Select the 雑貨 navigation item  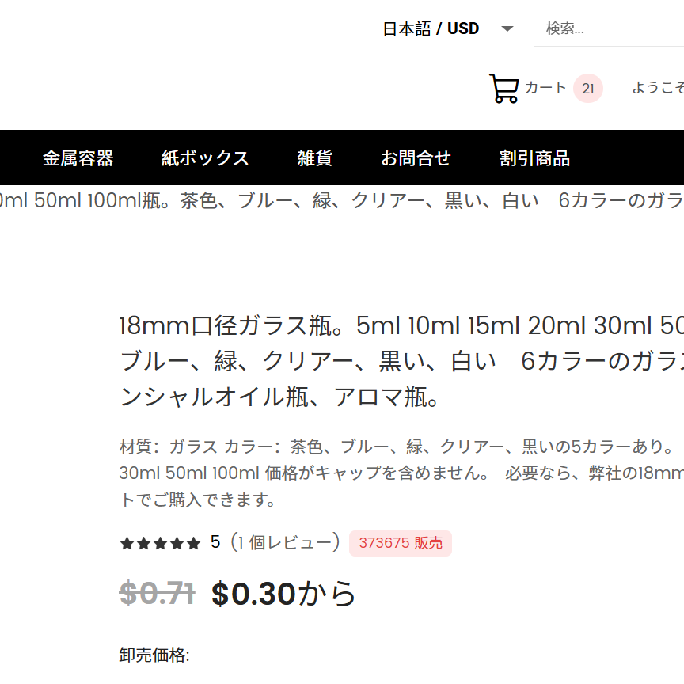tap(314, 158)
